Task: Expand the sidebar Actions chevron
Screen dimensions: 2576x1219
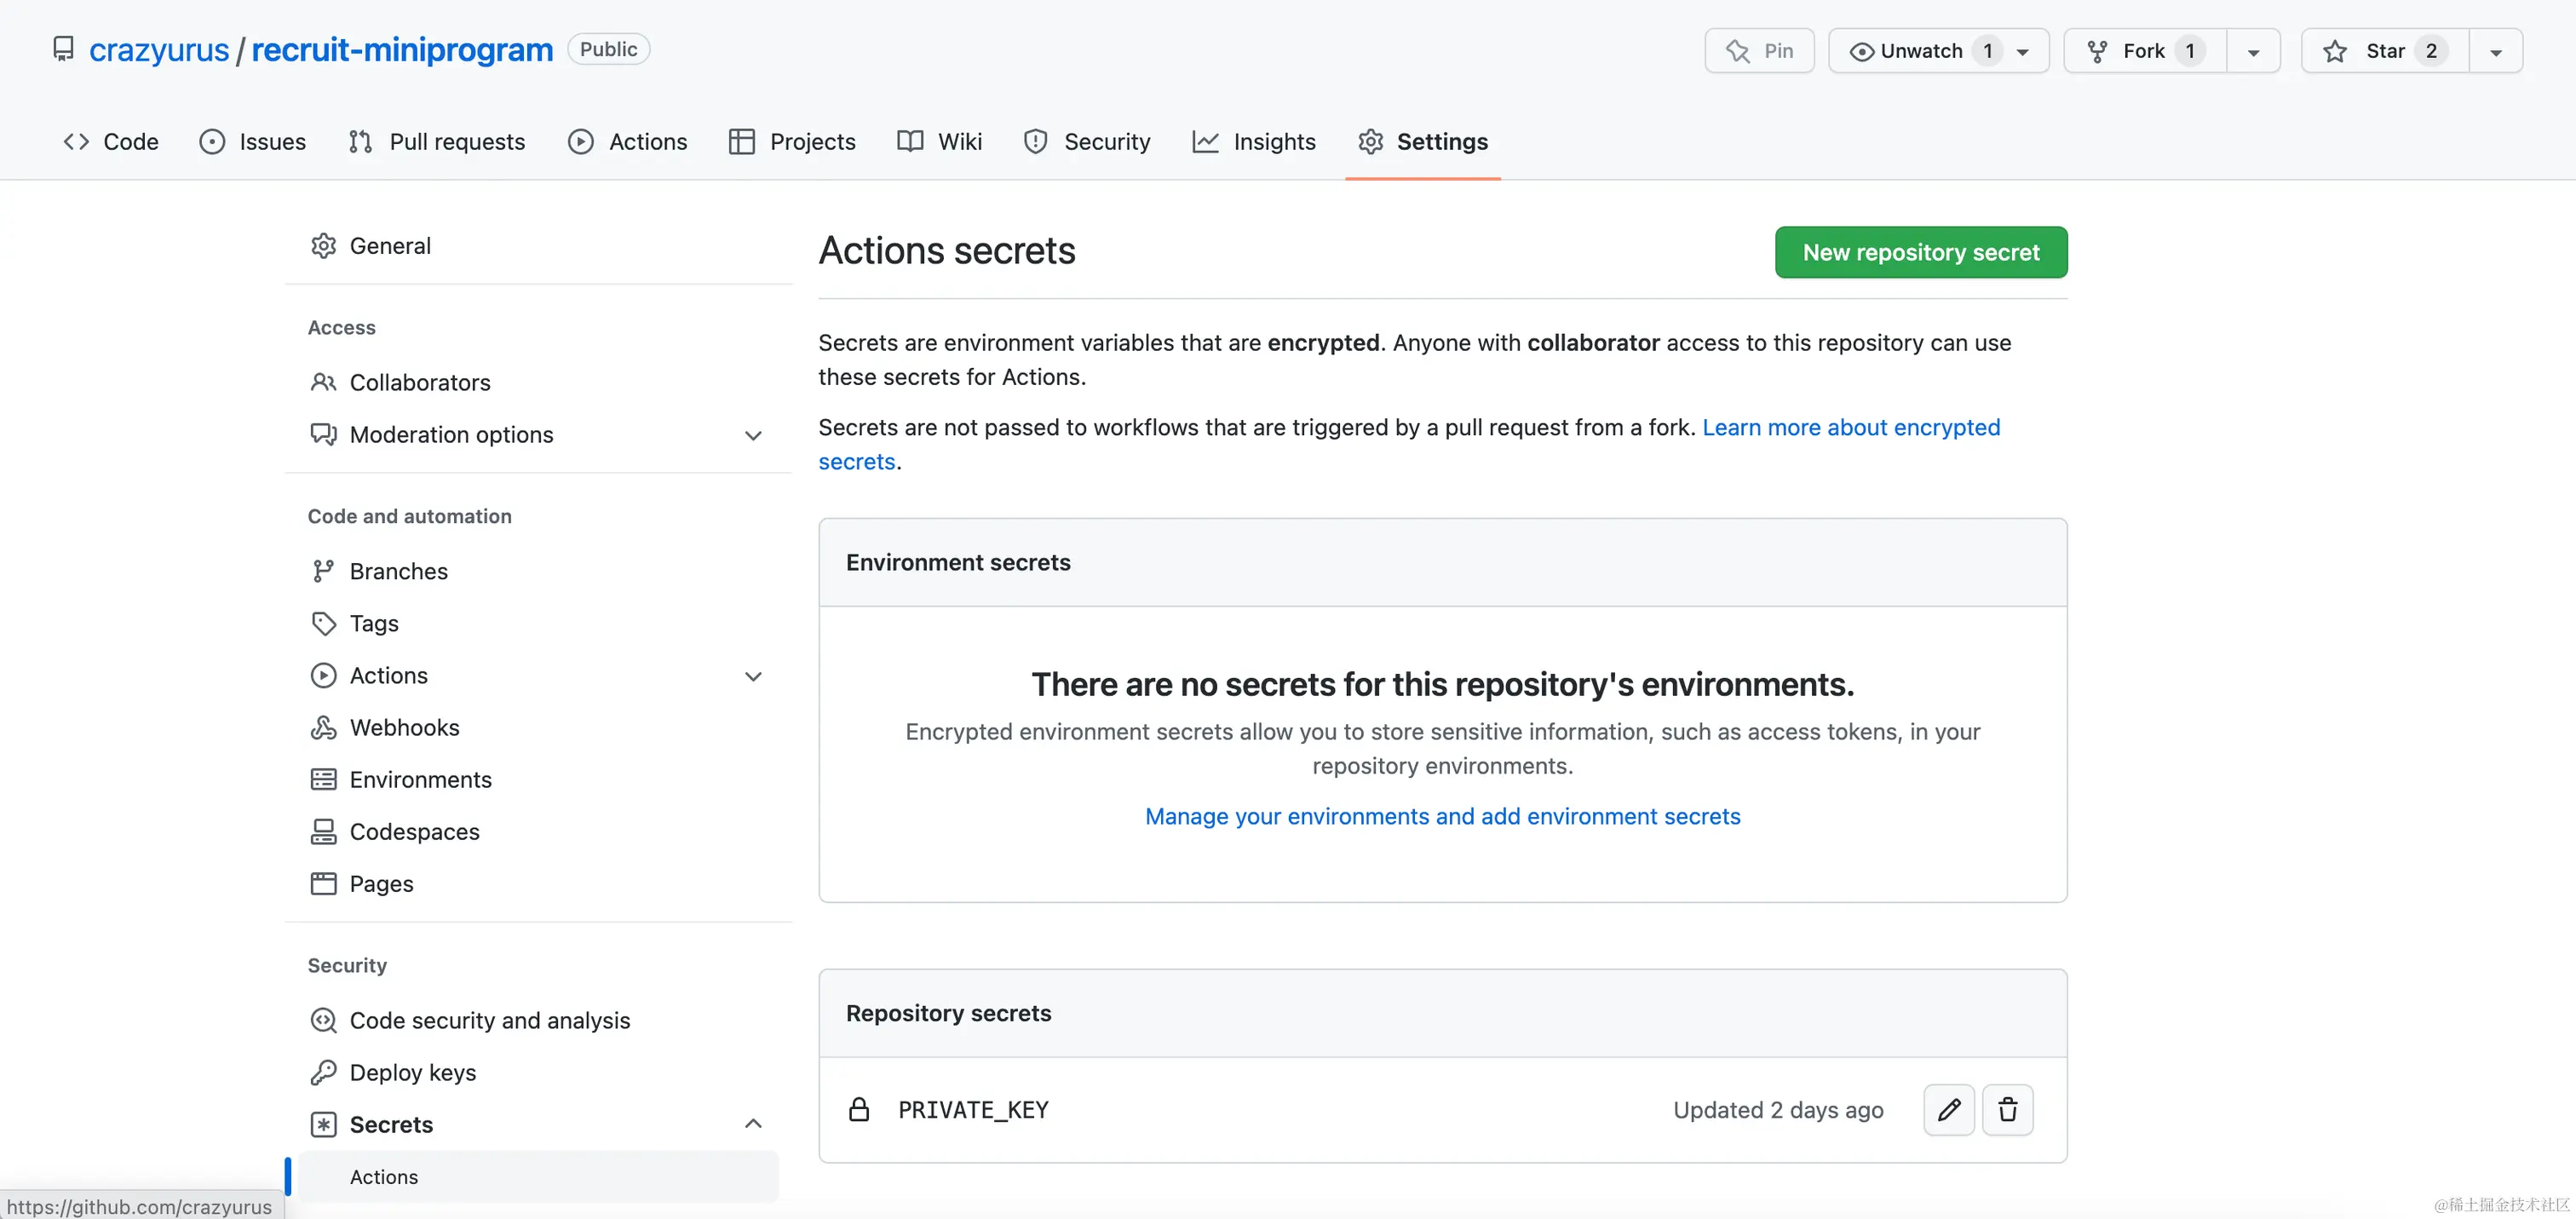Action: [753, 676]
